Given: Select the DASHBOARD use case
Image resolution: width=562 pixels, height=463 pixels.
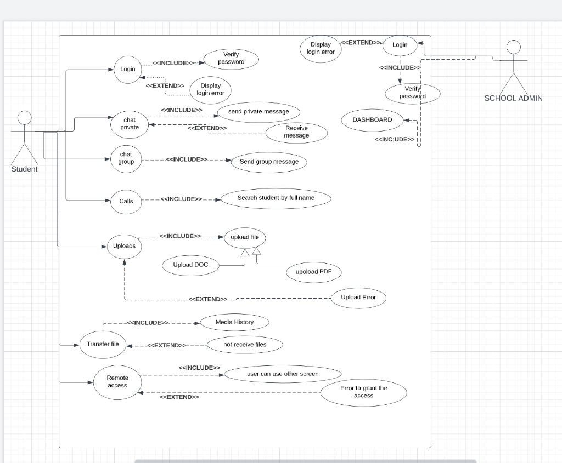Looking at the screenshot, I should click(373, 120).
